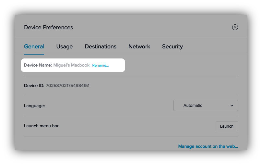262x165 pixels.
Task: Click the Automatic language option text
Action: click(193, 106)
